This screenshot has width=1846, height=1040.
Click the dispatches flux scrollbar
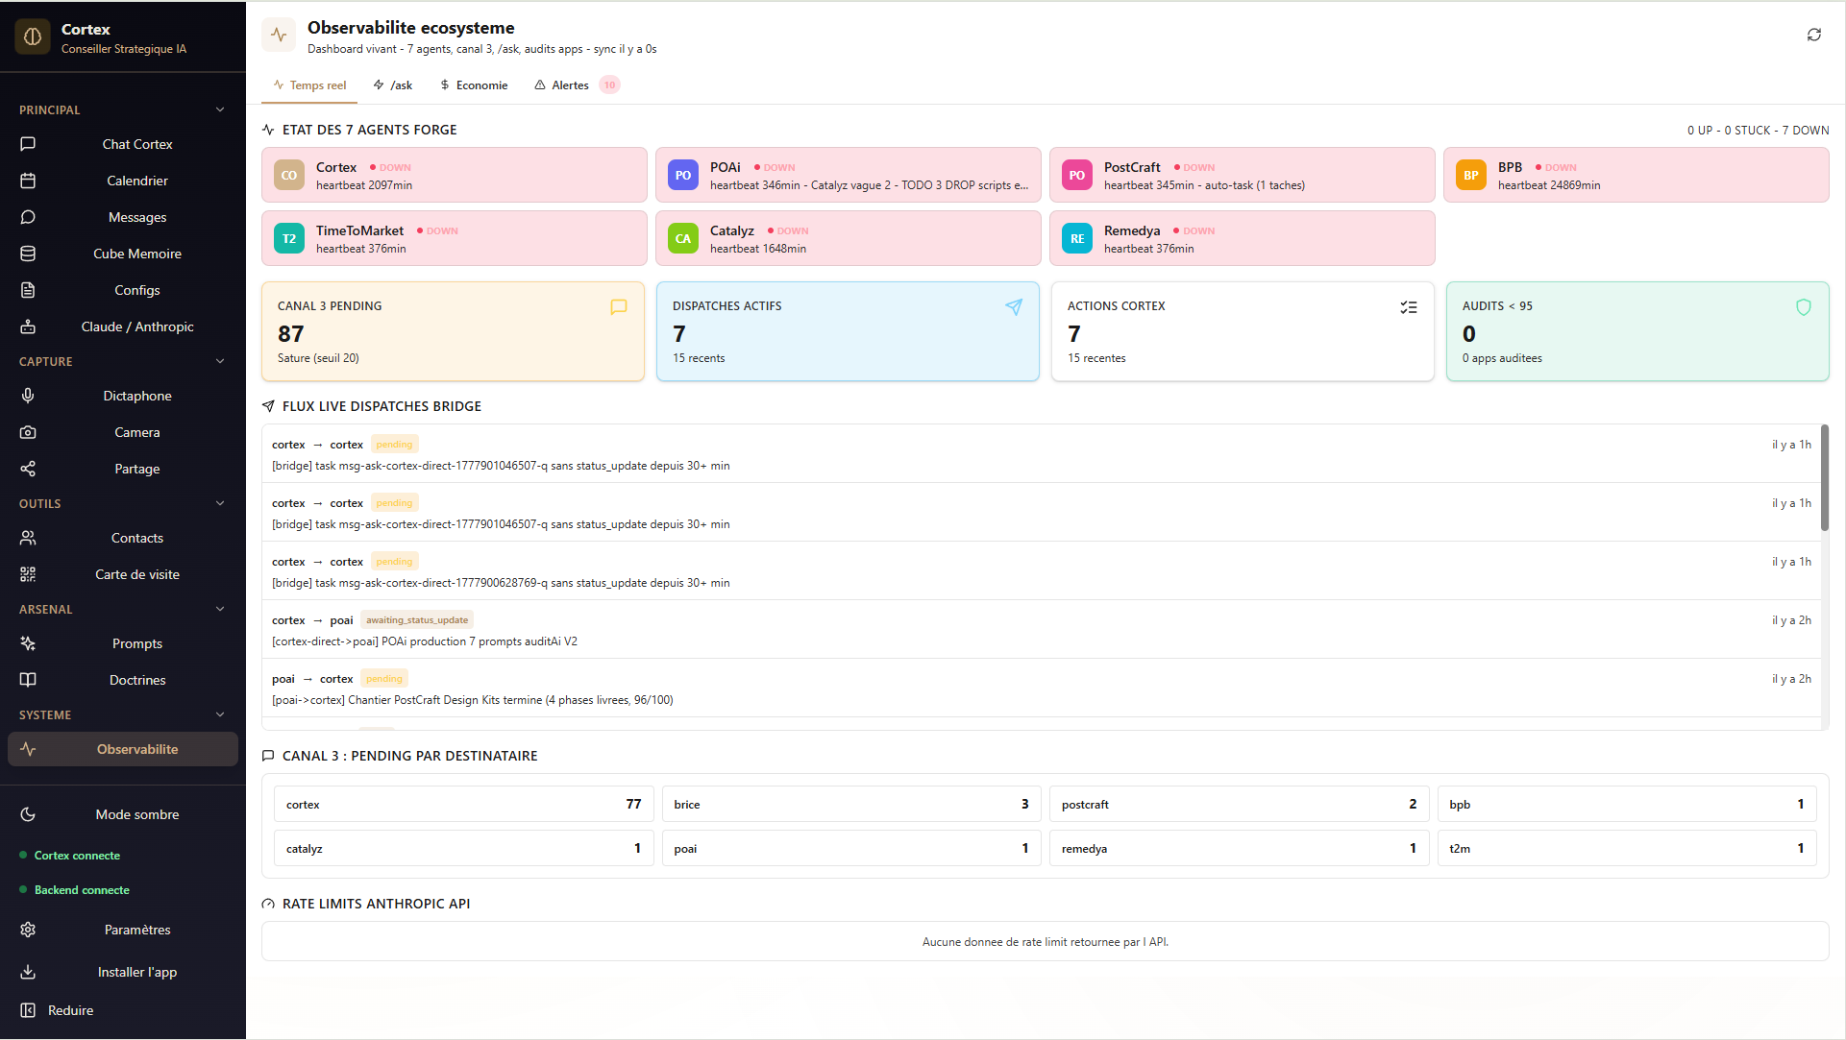1824,477
